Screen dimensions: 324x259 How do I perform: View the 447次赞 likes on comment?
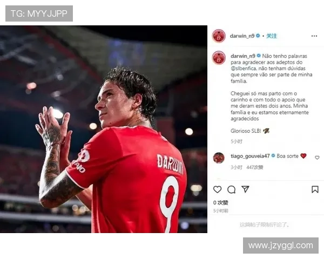tap(254, 167)
